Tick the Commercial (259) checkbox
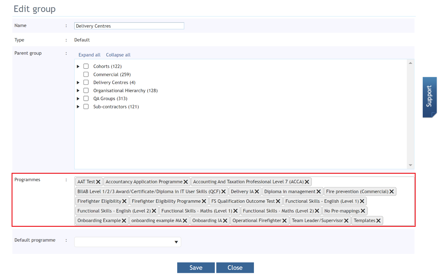This screenshot has width=439, height=277. [86, 74]
